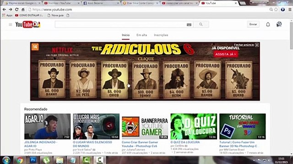The image size is (293, 164).
Task: Open the browser home page button
Action: [x=23, y=10]
